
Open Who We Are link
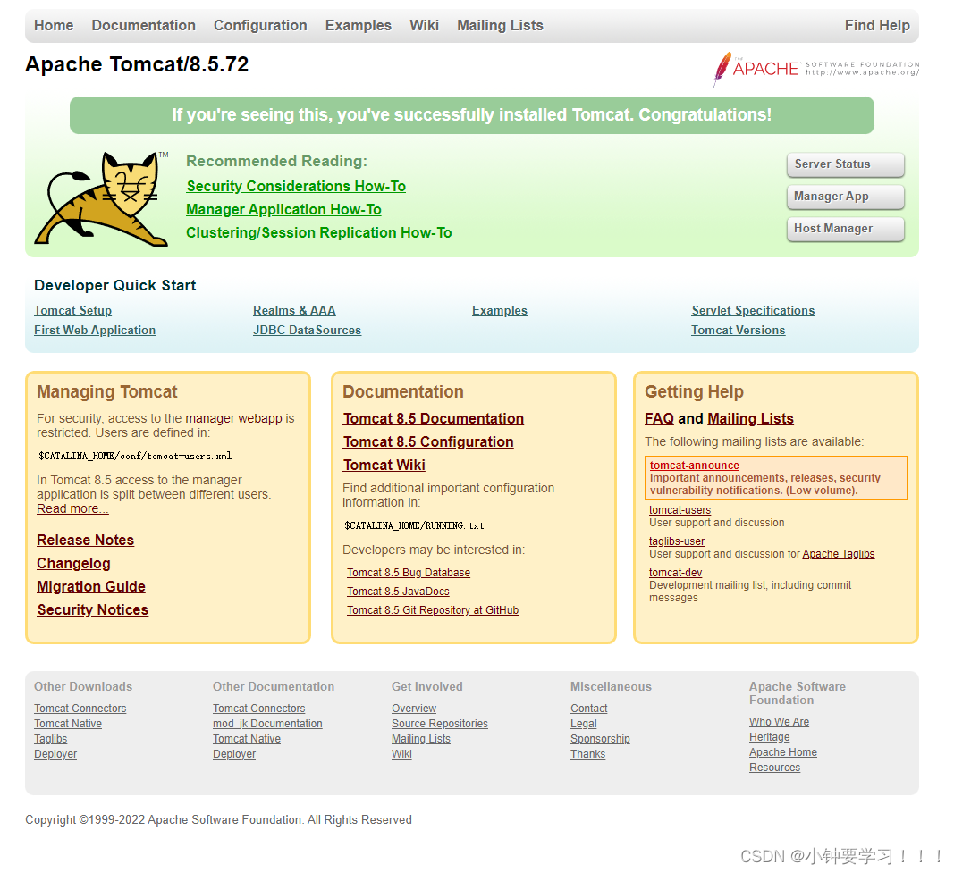780,722
